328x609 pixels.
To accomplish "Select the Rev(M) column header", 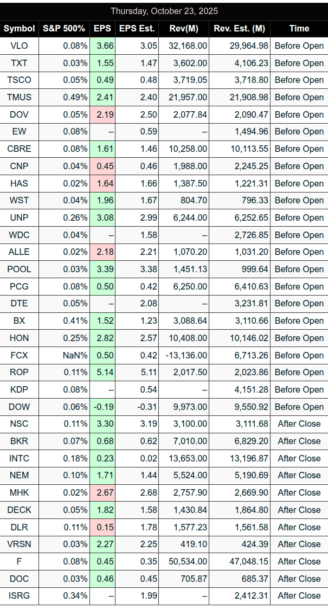I will [x=183, y=28].
